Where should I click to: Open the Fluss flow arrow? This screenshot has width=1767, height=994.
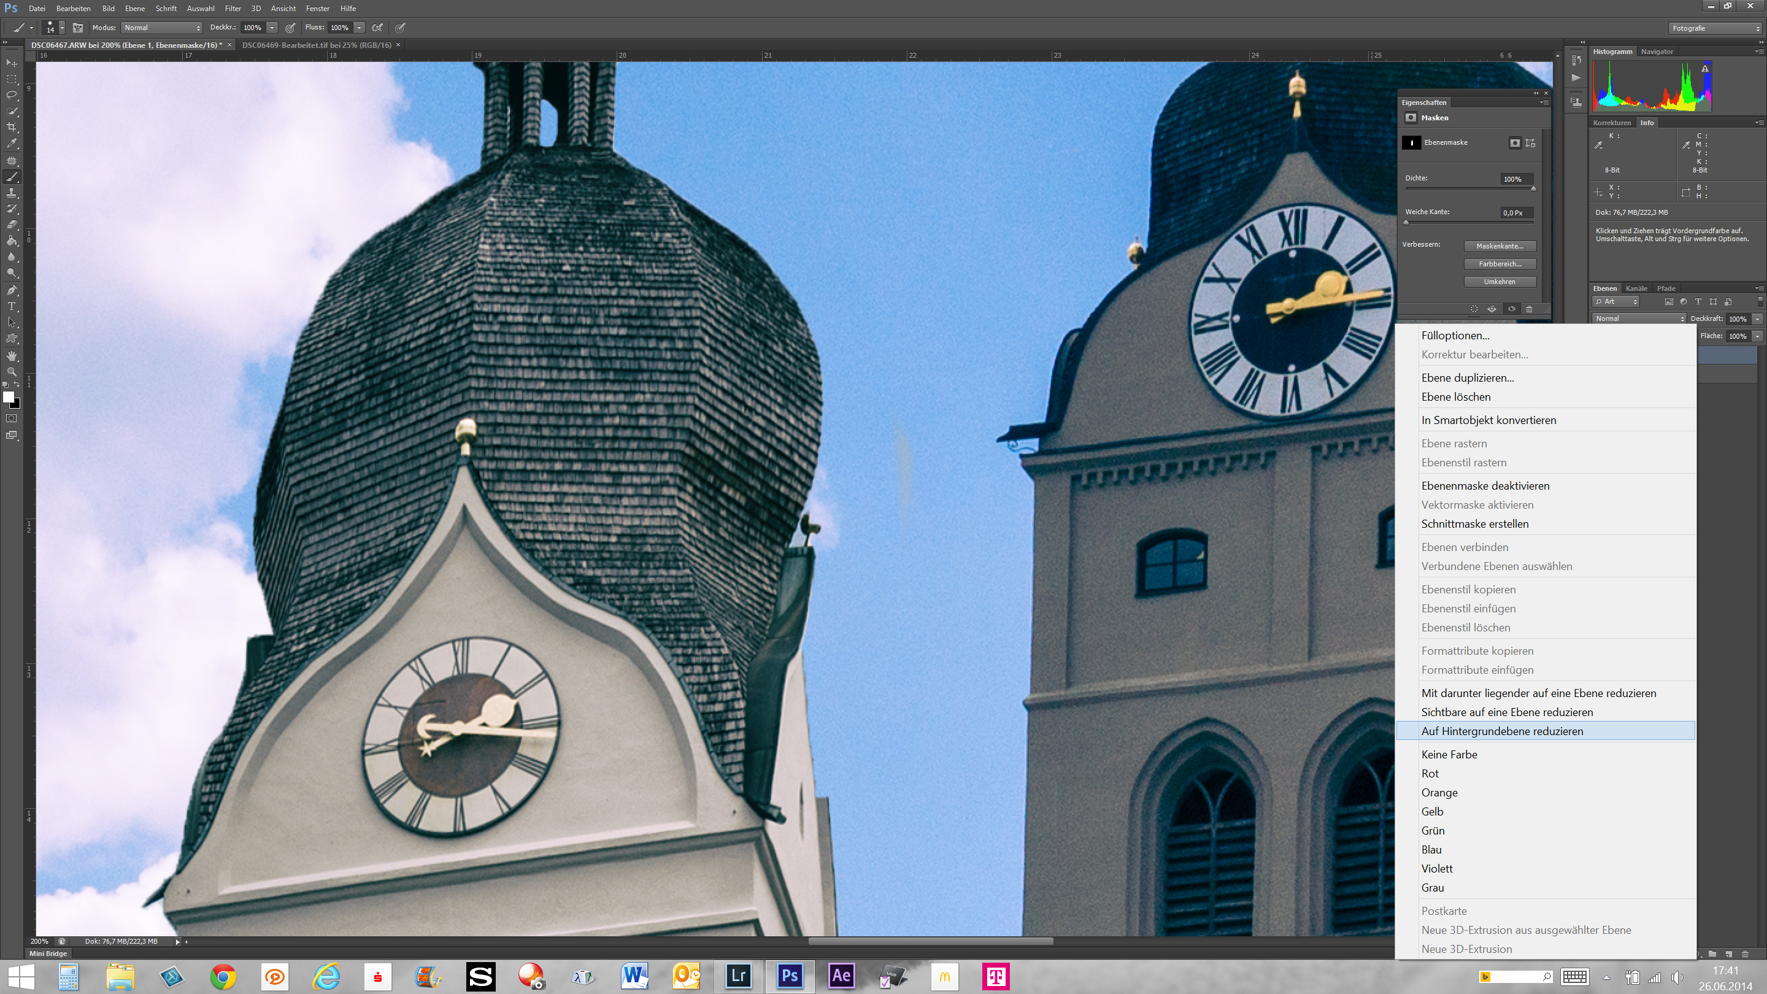click(360, 28)
